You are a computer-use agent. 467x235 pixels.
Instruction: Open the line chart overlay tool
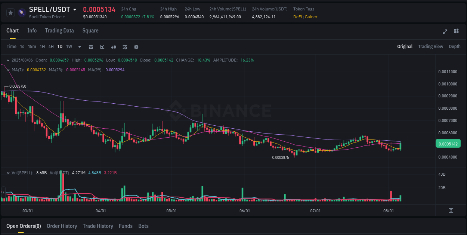(x=102, y=47)
